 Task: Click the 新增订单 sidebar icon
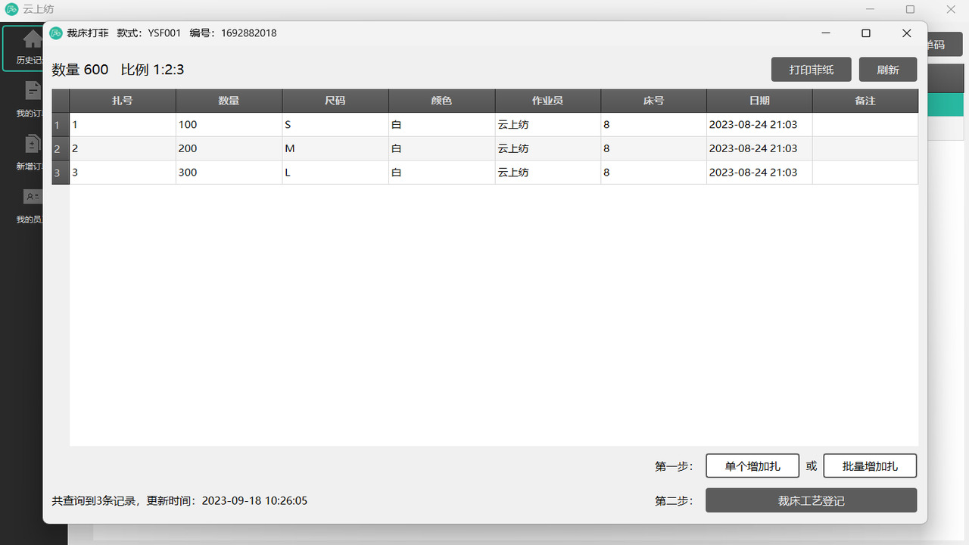33,144
